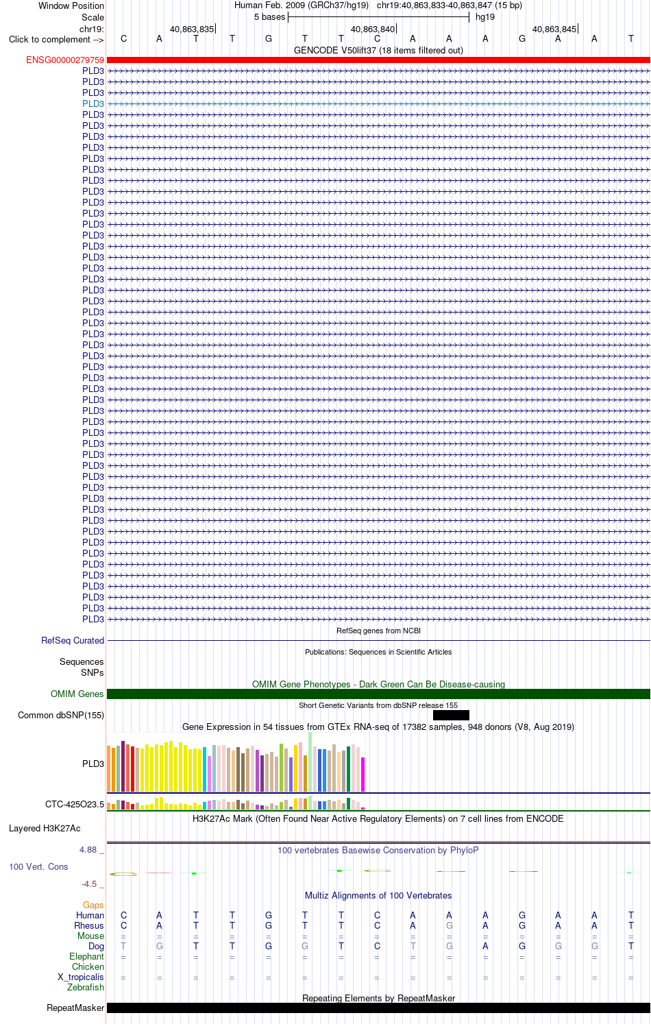The width and height of the screenshot is (651, 1024).
Task: Click the Window Position label
Action: point(71,6)
